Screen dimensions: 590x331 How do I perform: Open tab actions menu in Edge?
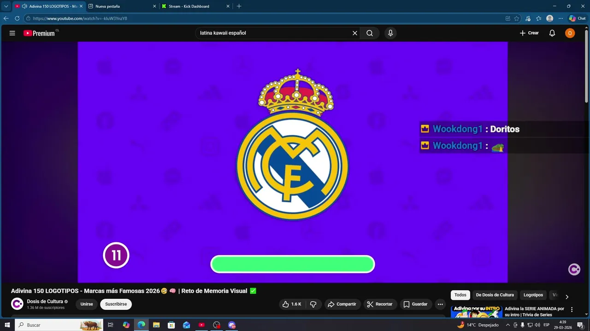[6, 6]
